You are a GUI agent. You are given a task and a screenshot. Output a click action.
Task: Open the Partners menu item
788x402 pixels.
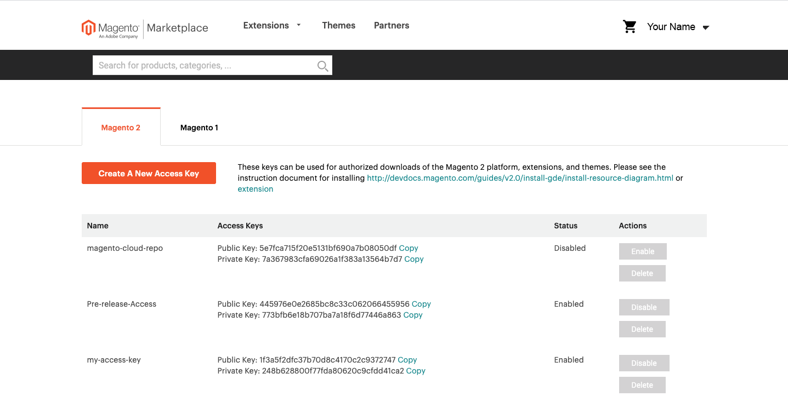(392, 25)
